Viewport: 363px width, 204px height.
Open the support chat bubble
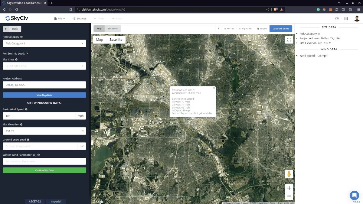[x=354, y=195]
